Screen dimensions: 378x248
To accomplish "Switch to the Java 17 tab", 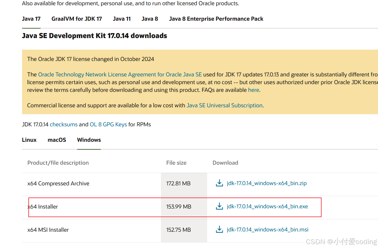I will tap(31, 19).
